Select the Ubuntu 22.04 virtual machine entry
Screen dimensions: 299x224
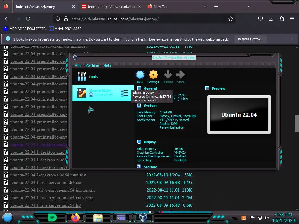tap(103, 93)
